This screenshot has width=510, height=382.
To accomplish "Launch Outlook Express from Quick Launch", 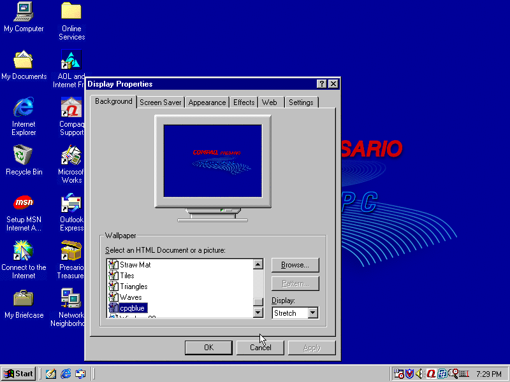I will coord(81,374).
